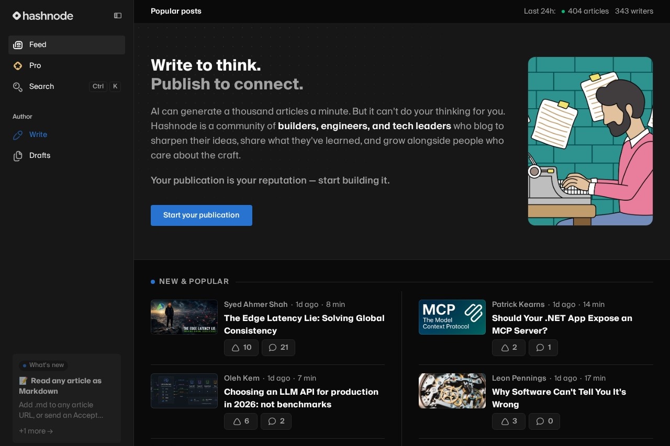This screenshot has height=446, width=670.
Task: Click the Start your publication button
Action: tap(202, 215)
